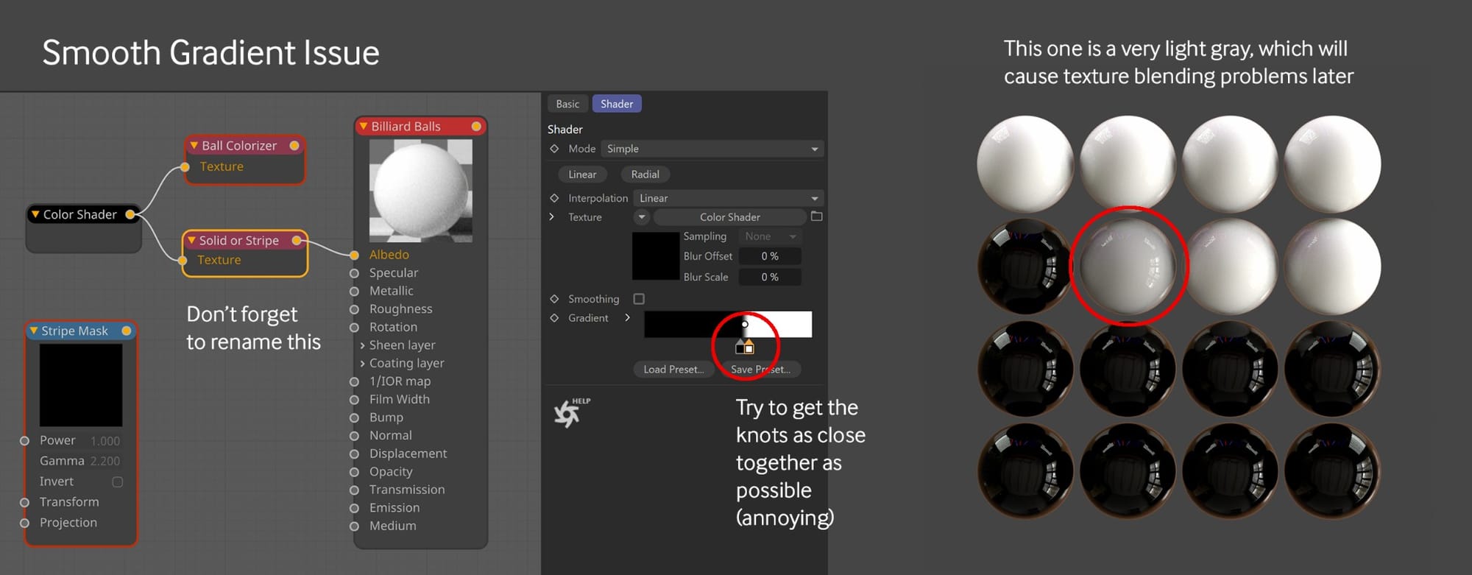This screenshot has height=575, width=1472.
Task: Click the Medium input port
Action: tap(354, 526)
